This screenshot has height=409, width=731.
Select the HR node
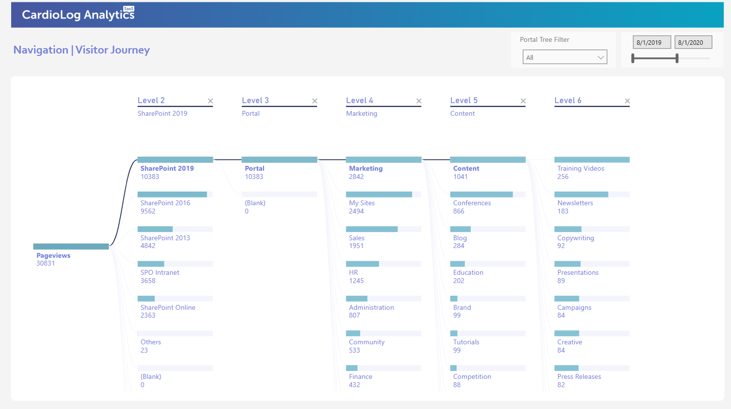click(x=384, y=264)
